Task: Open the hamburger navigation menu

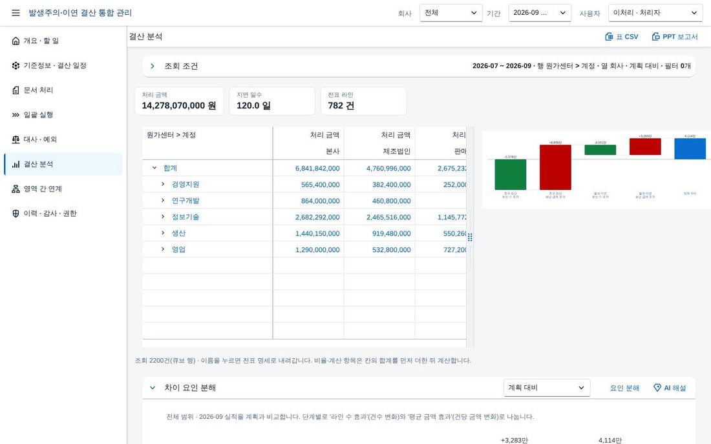Action: tap(16, 13)
